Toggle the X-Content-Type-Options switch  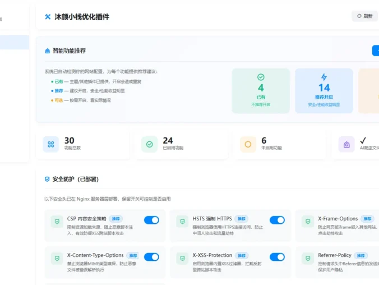coord(151,257)
